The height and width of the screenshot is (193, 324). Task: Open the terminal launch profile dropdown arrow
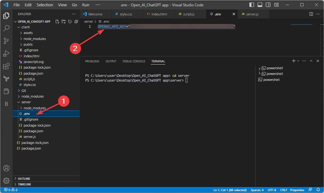pyautogui.click(x=298, y=61)
